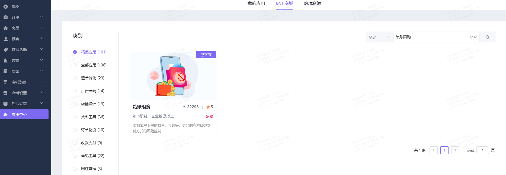This screenshot has height=175, width=506.
Task: Click the 共 1 条 total count text
Action: point(420,150)
